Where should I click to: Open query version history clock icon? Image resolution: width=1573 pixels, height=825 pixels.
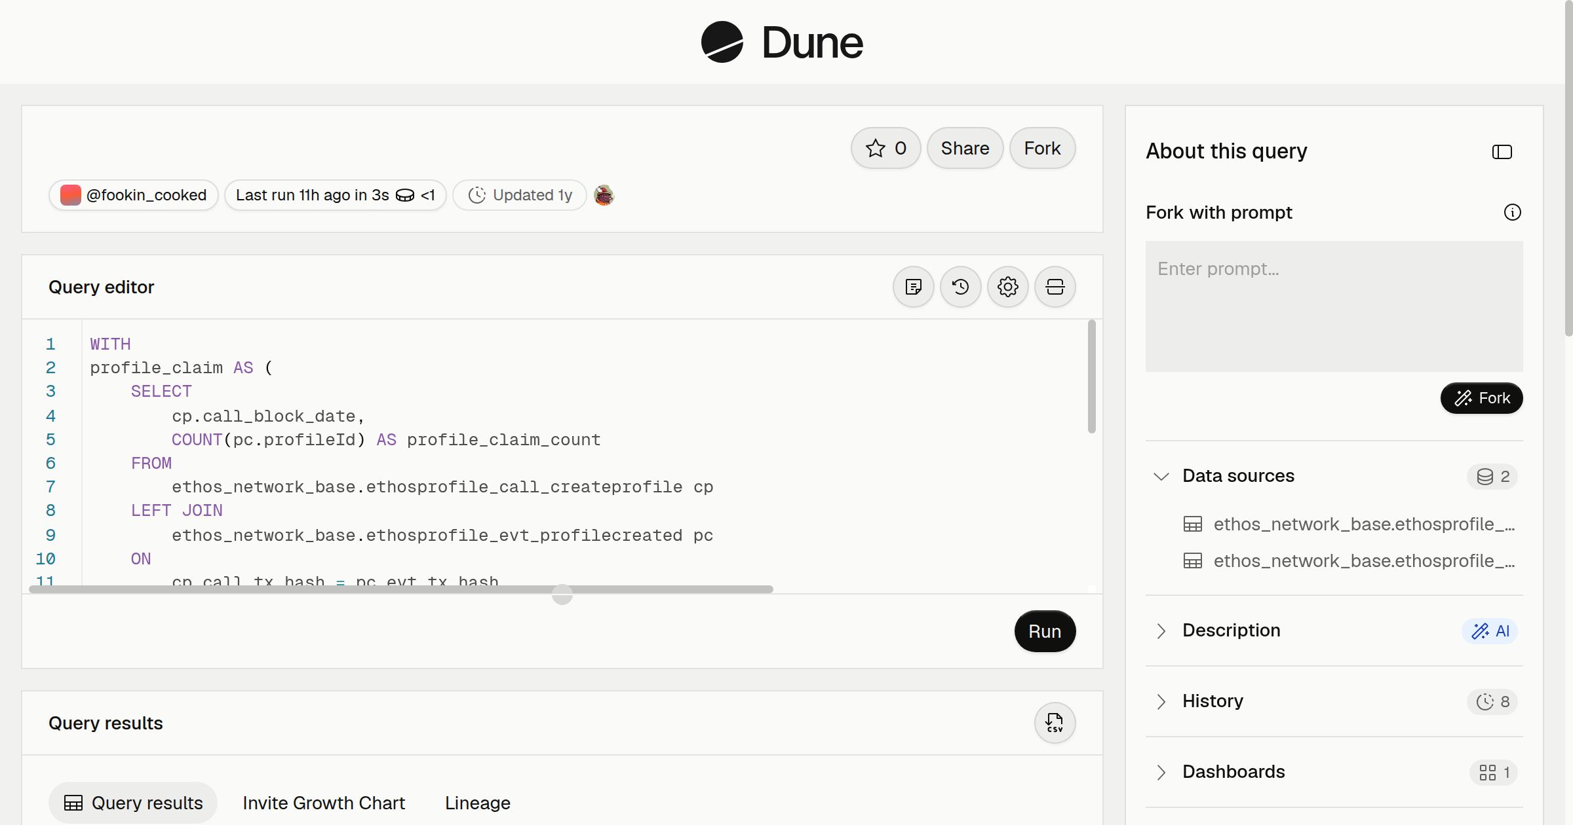pos(960,287)
